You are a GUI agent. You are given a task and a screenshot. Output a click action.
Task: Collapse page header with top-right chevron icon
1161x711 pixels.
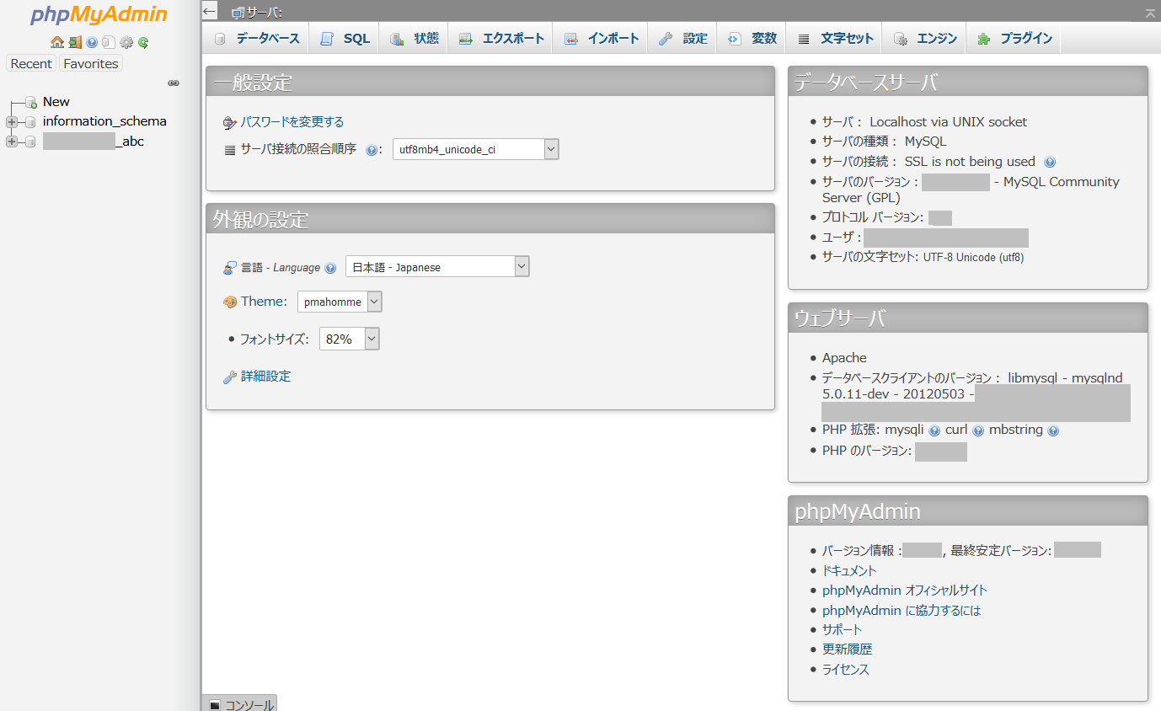click(x=1150, y=13)
